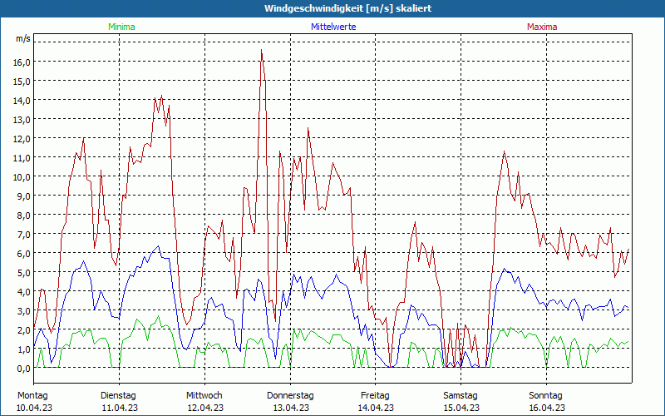Screen dimensions: 665x416
Task: Click the highest red peak above 16 m/s
Action: (x=261, y=50)
